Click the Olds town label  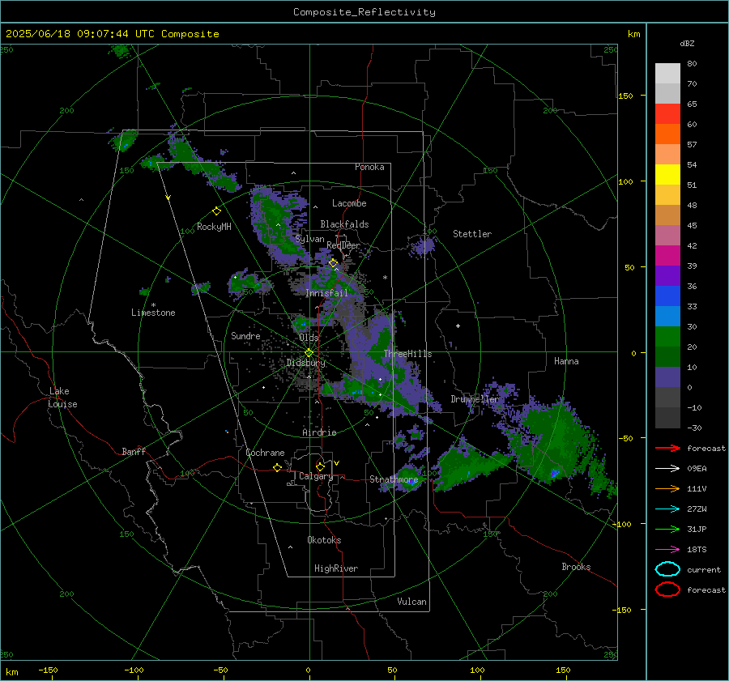[309, 338]
